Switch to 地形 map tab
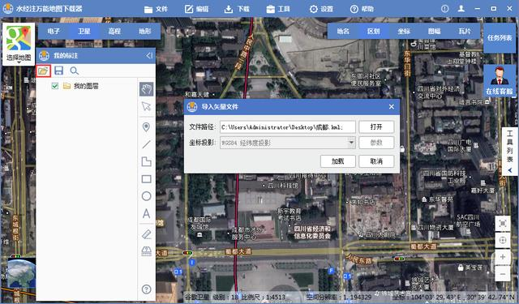This screenshot has width=519, height=304. pyautogui.click(x=145, y=31)
